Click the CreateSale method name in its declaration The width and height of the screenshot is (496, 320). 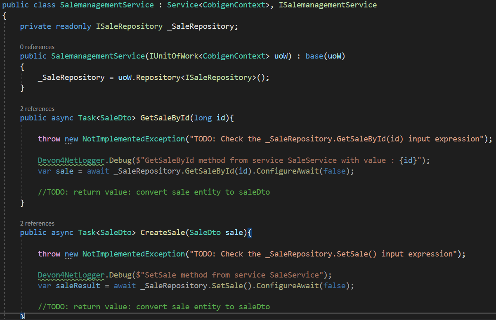(163, 233)
